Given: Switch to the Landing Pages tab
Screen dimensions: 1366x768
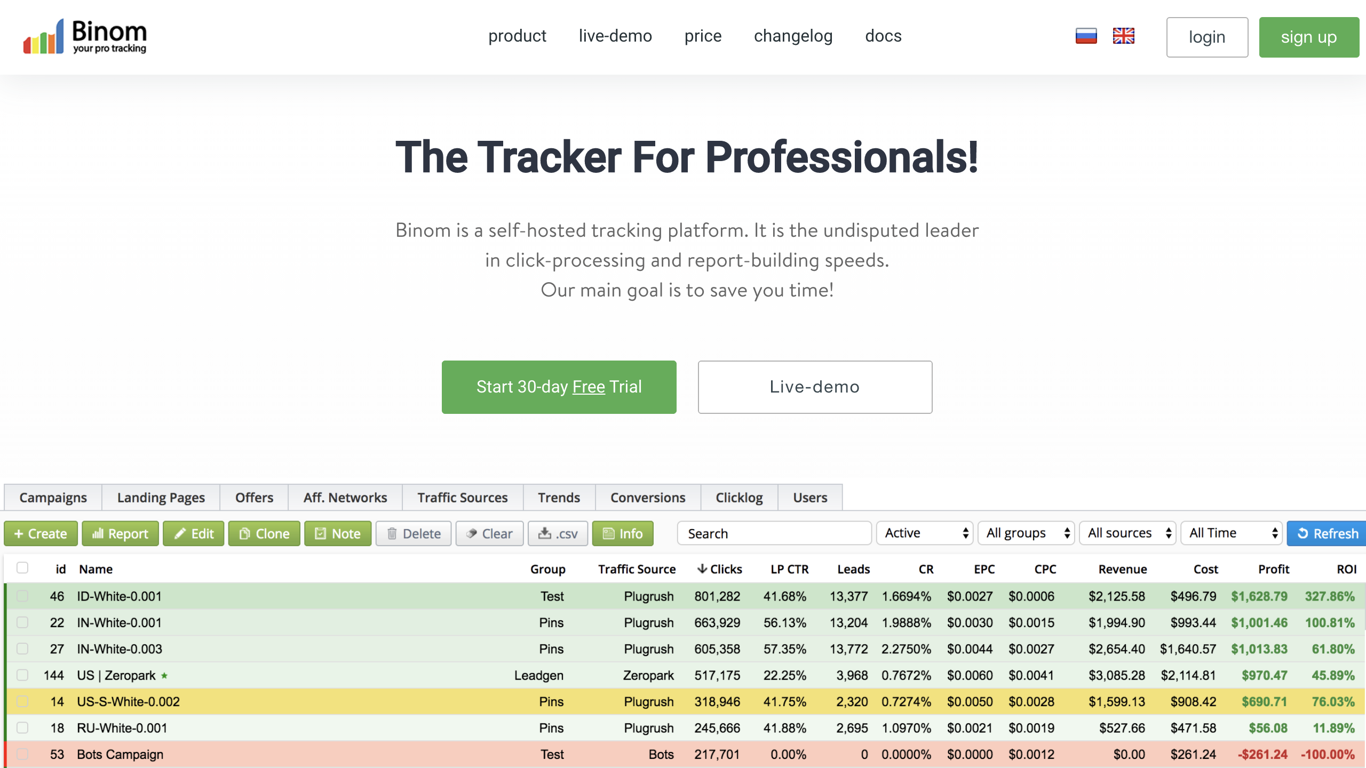Looking at the screenshot, I should pos(161,498).
